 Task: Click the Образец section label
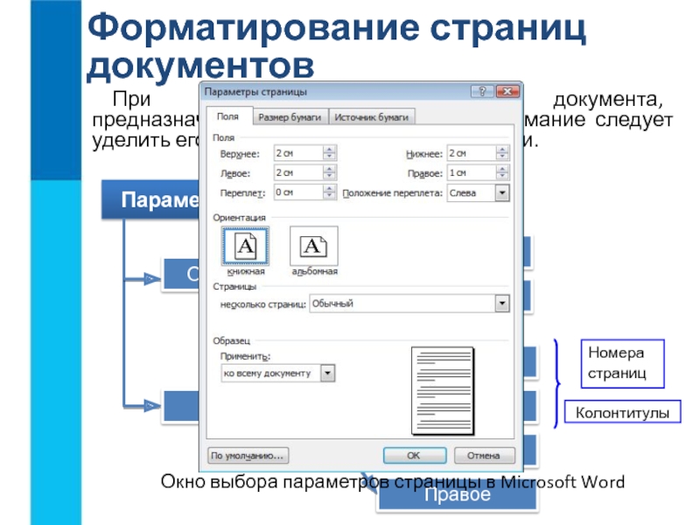231,340
